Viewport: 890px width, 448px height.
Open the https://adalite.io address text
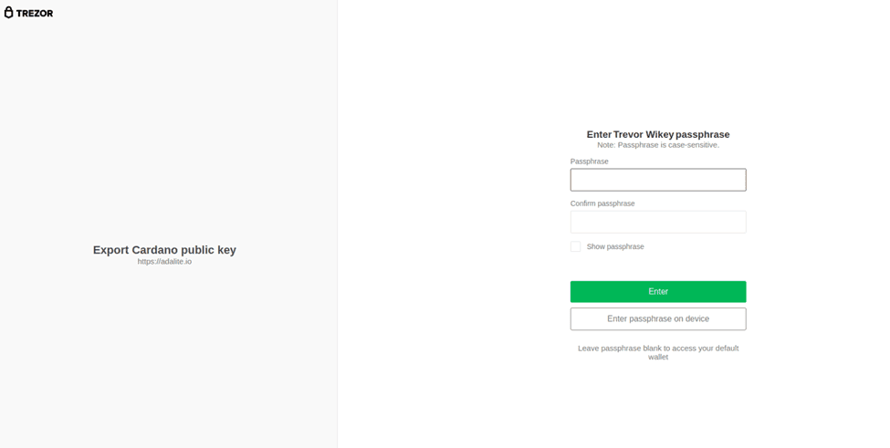coord(164,262)
